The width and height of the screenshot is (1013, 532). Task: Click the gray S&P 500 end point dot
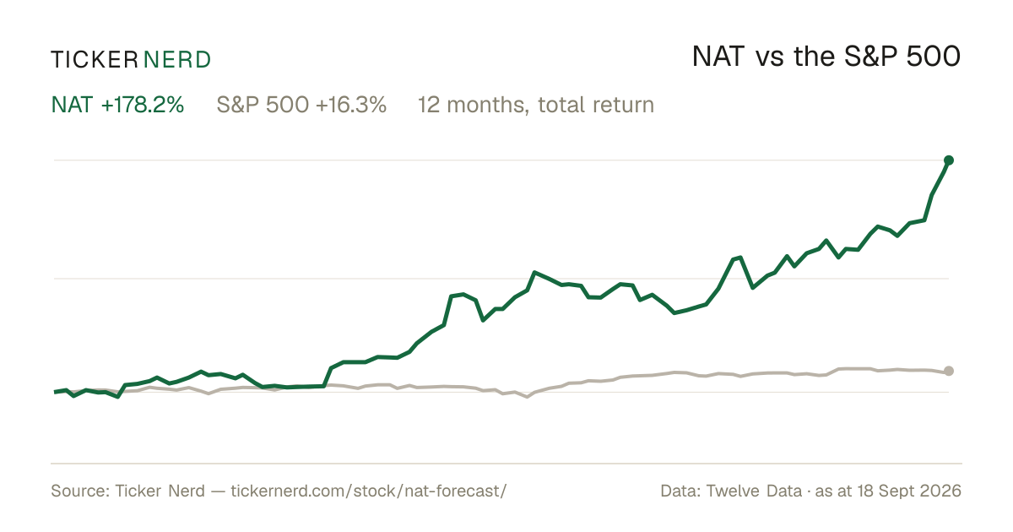(949, 371)
